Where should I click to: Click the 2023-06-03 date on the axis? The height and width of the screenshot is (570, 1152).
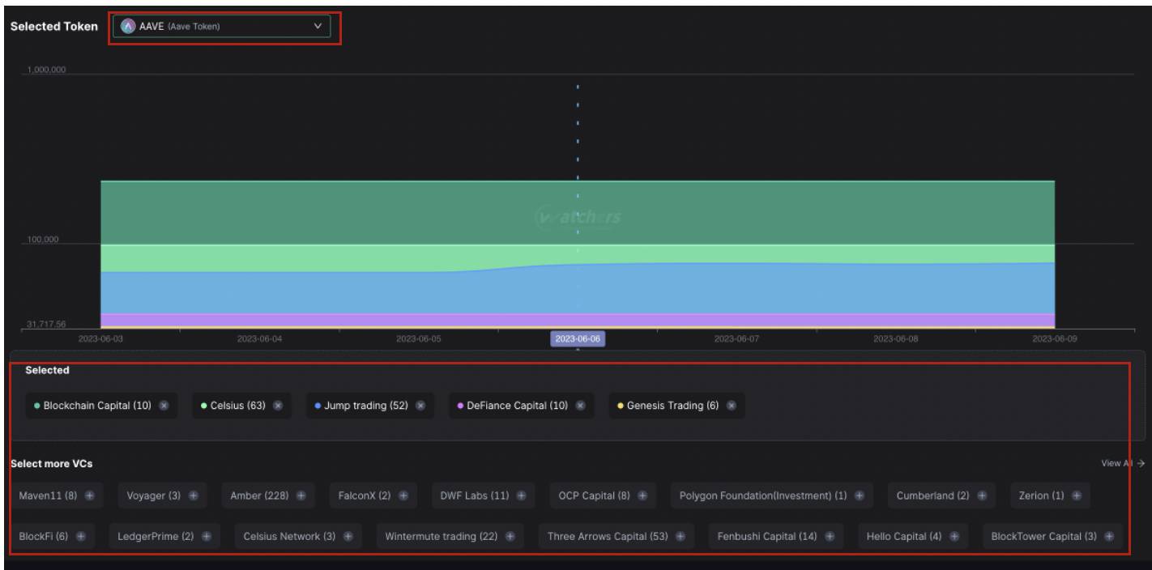point(100,338)
